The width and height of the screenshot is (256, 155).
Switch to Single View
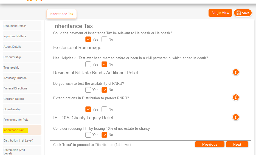(x=220, y=13)
